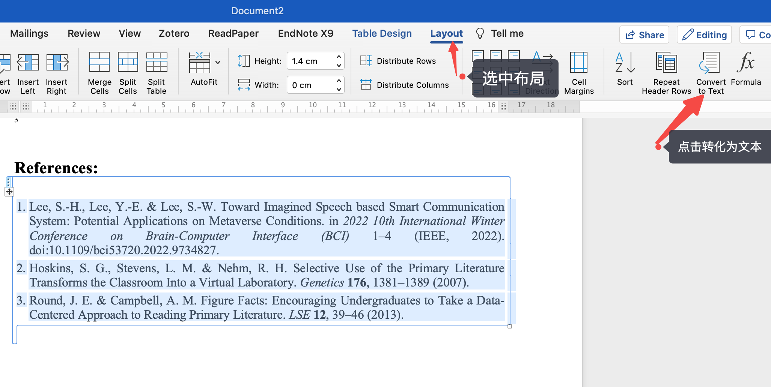Click the Share button

tap(644, 35)
